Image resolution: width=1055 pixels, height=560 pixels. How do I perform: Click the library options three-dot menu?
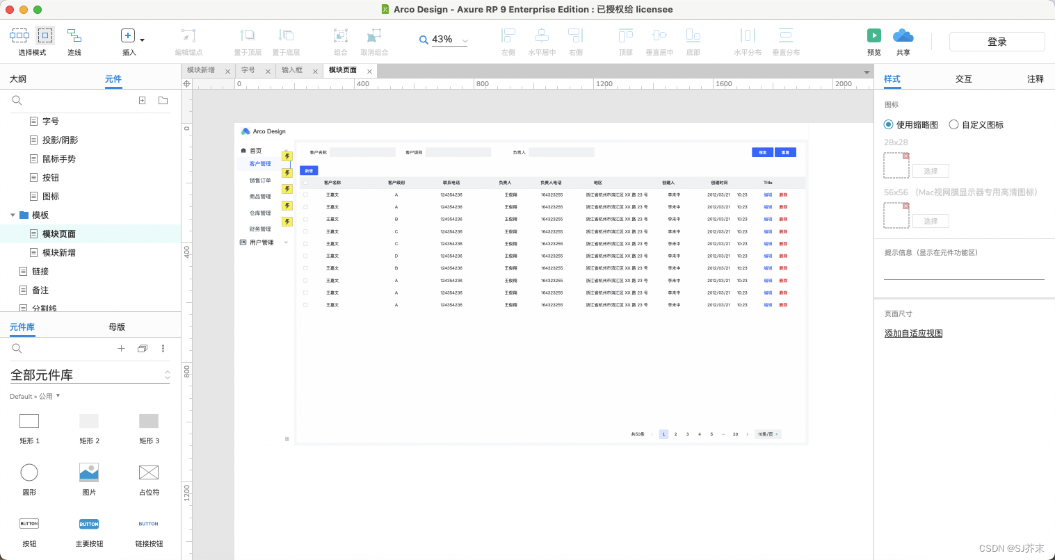[x=163, y=349]
